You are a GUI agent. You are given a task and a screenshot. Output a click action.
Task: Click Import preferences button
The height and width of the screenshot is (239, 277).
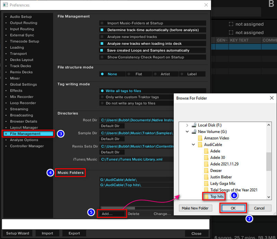47,233
